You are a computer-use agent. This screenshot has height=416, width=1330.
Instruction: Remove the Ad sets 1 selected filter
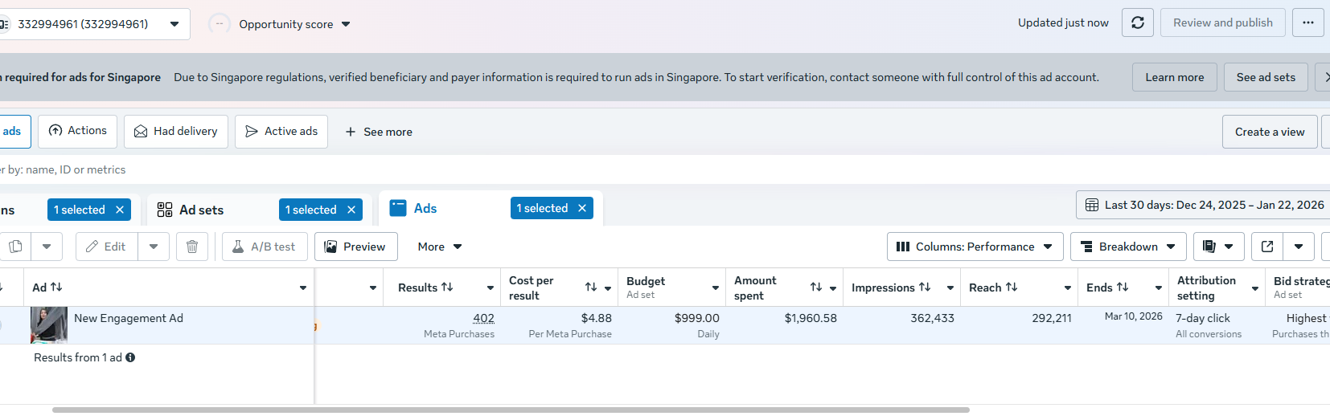click(351, 210)
